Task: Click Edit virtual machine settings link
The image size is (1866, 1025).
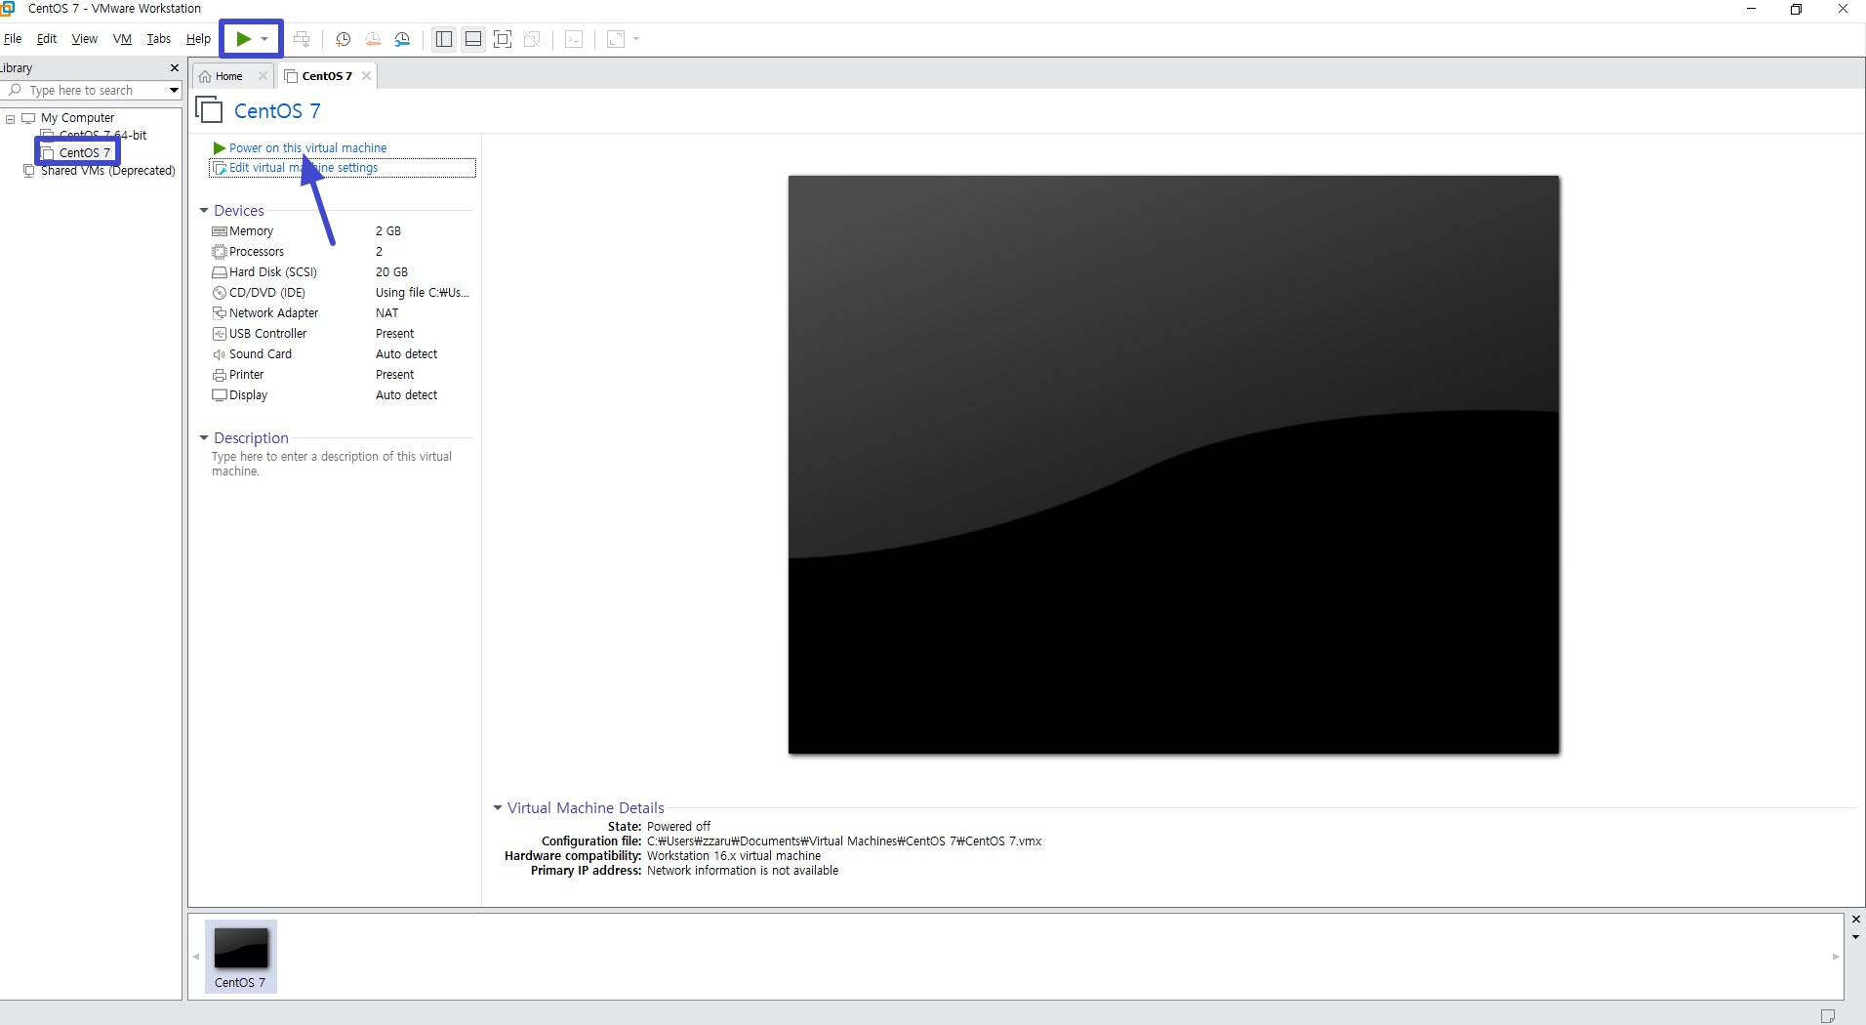Action: [x=304, y=168]
